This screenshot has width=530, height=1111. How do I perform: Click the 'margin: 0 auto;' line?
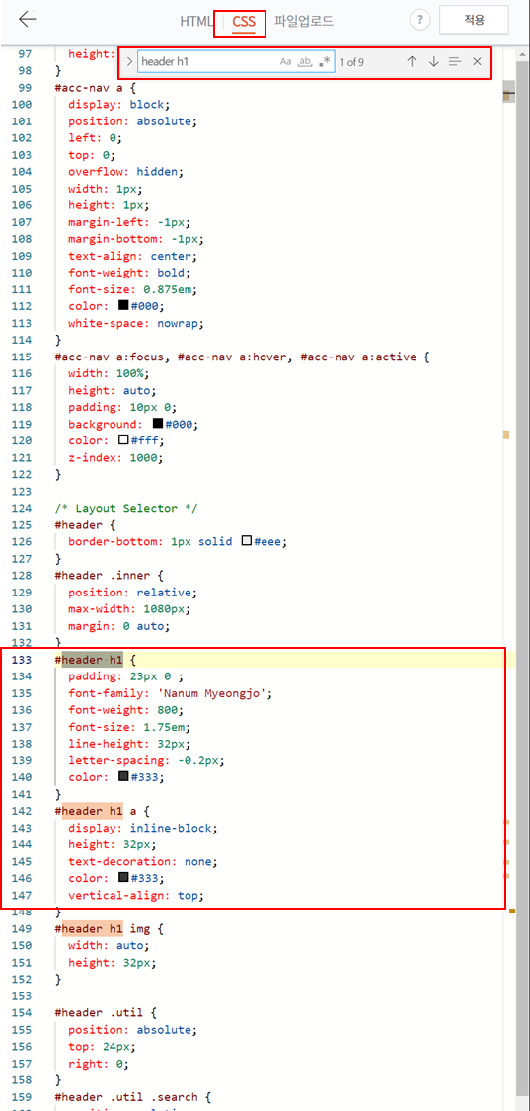pos(119,626)
